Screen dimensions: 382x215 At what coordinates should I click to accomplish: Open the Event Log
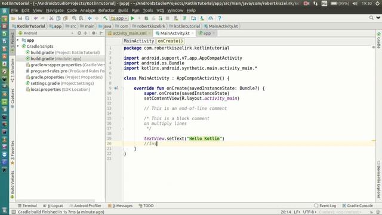point(325,205)
